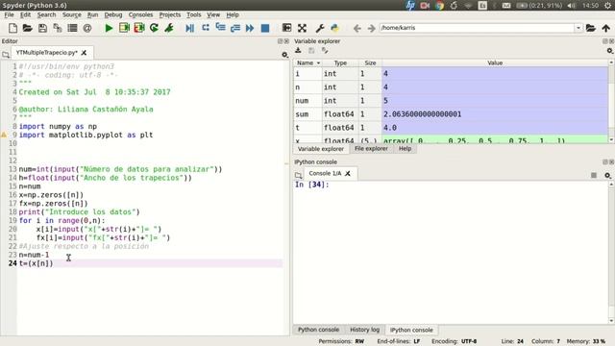Click the Type column header
This screenshot has height=346, width=615.
coord(340,62)
